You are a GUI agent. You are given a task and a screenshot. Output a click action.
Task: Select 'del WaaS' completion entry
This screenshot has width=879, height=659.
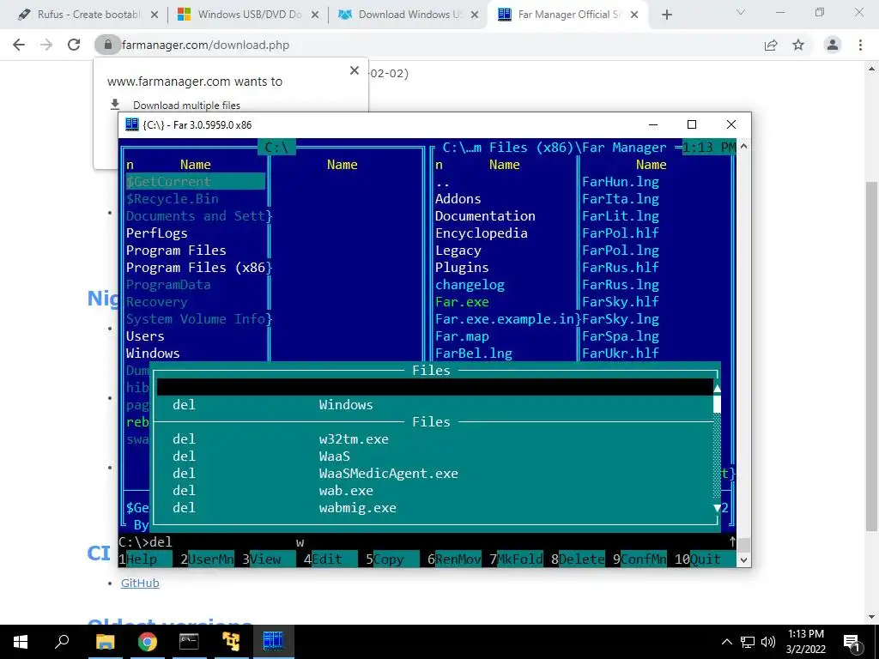[x=435, y=456]
